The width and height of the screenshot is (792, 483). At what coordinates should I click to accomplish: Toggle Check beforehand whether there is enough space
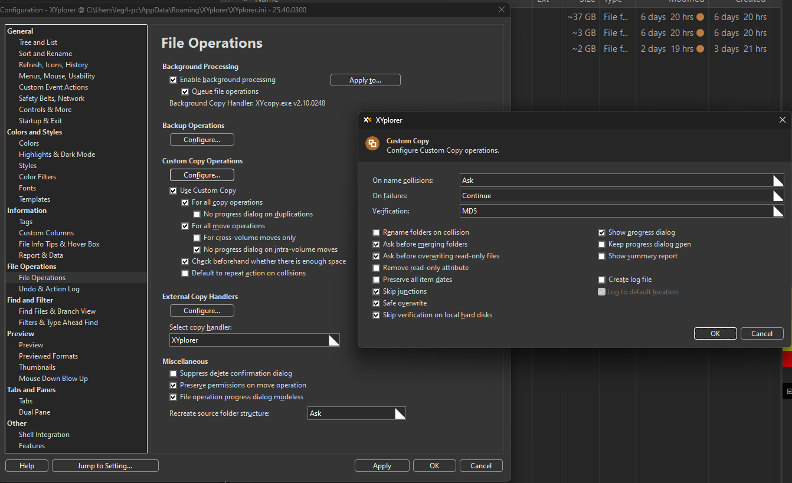(x=185, y=261)
